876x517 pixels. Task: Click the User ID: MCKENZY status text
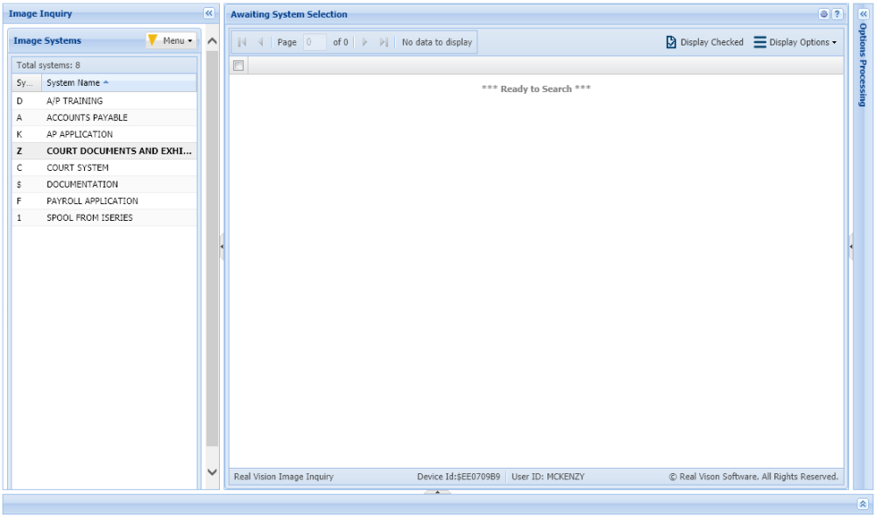coord(548,477)
